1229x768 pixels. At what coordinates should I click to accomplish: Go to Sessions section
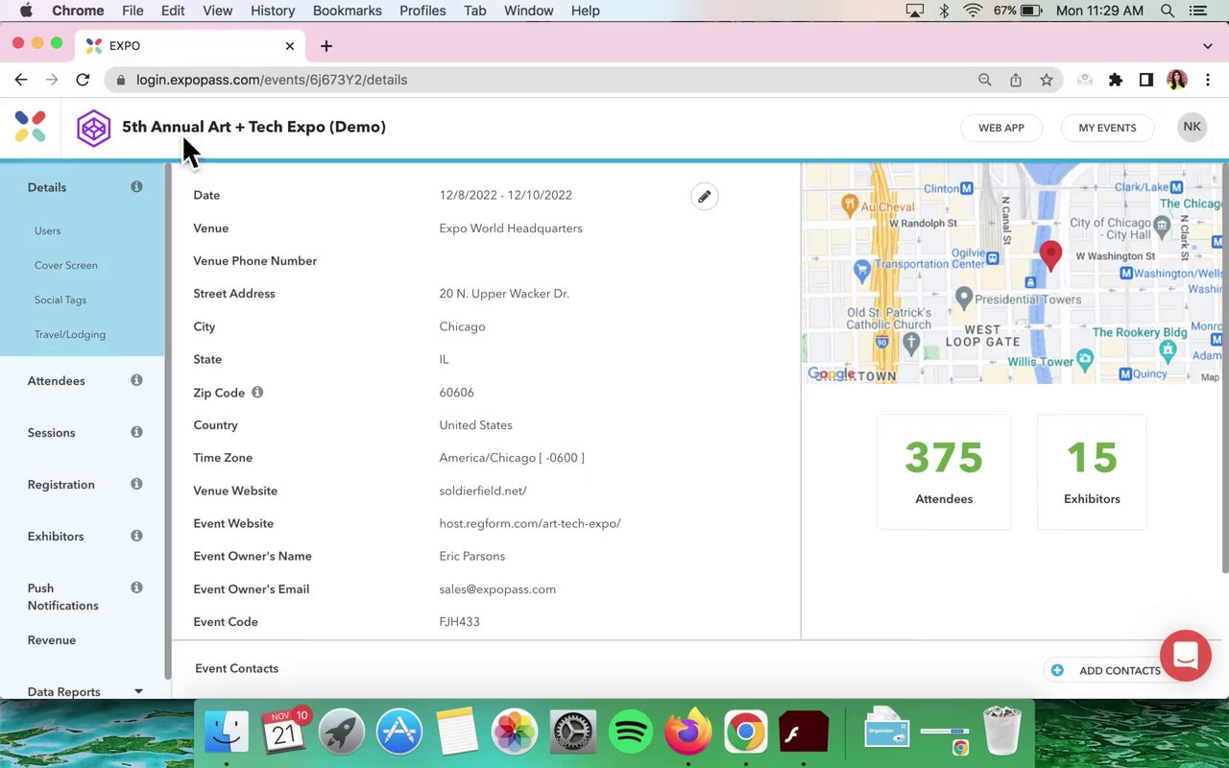point(51,433)
